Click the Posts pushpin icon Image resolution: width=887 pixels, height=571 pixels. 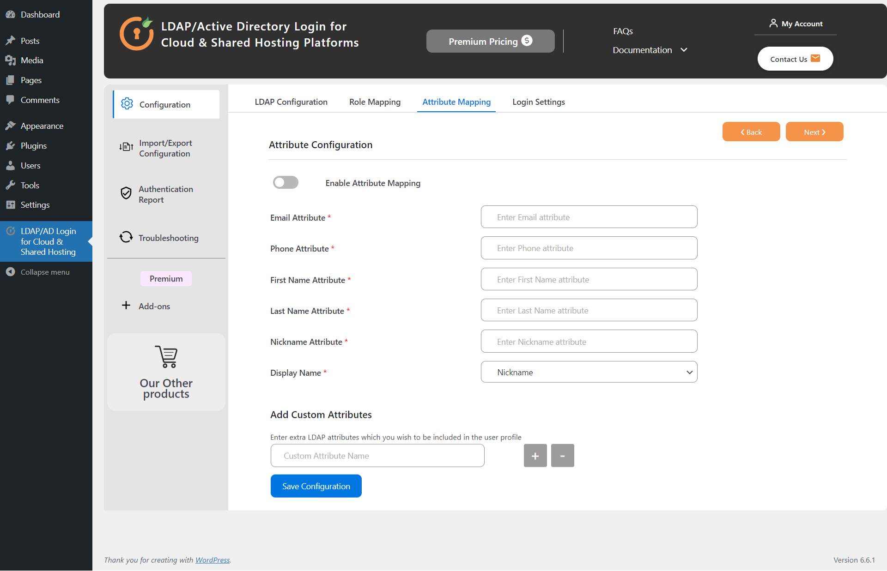pos(10,41)
